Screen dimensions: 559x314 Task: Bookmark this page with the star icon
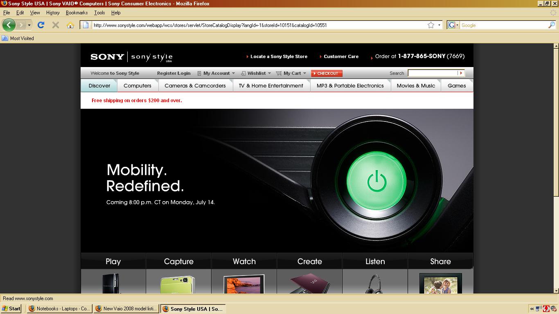click(431, 25)
